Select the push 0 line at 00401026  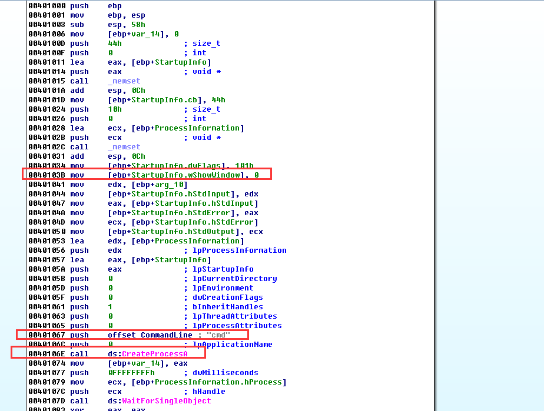[x=117, y=119]
